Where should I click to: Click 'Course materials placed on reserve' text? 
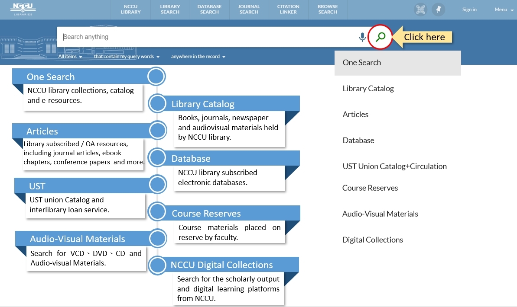click(x=230, y=232)
